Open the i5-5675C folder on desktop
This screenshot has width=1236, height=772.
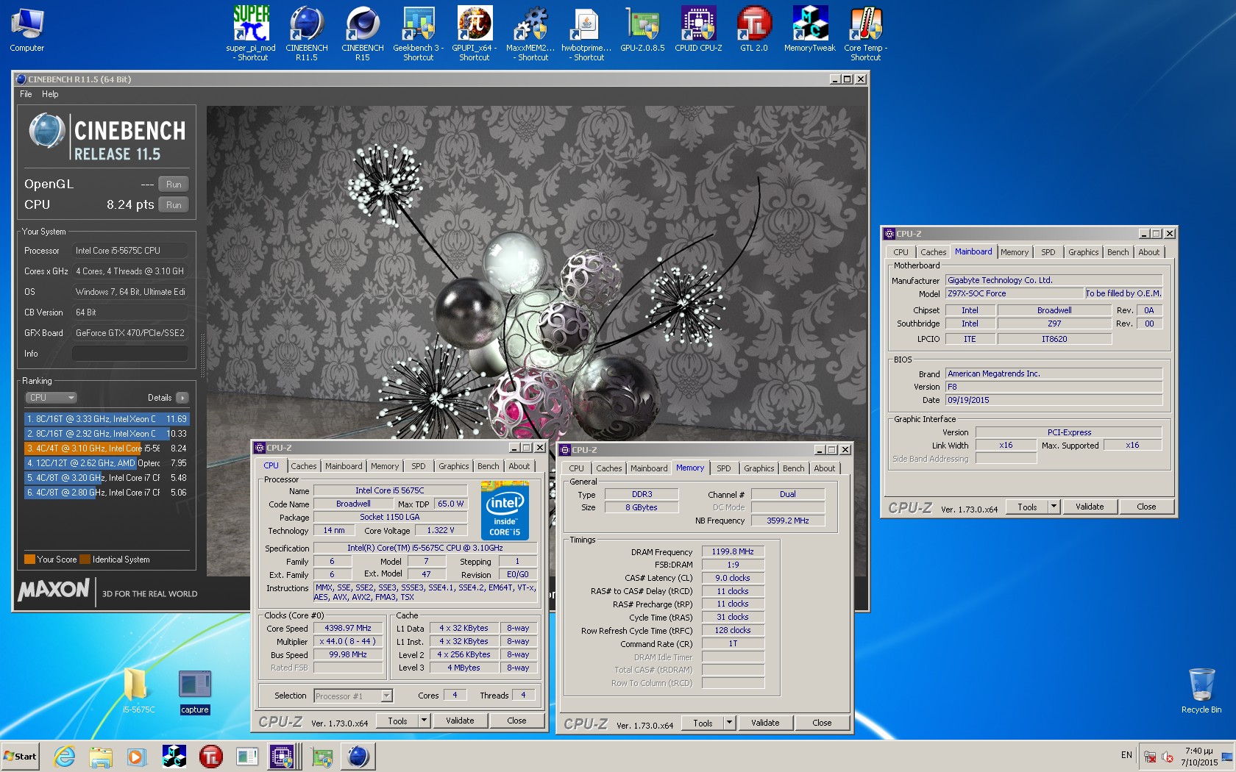click(138, 691)
